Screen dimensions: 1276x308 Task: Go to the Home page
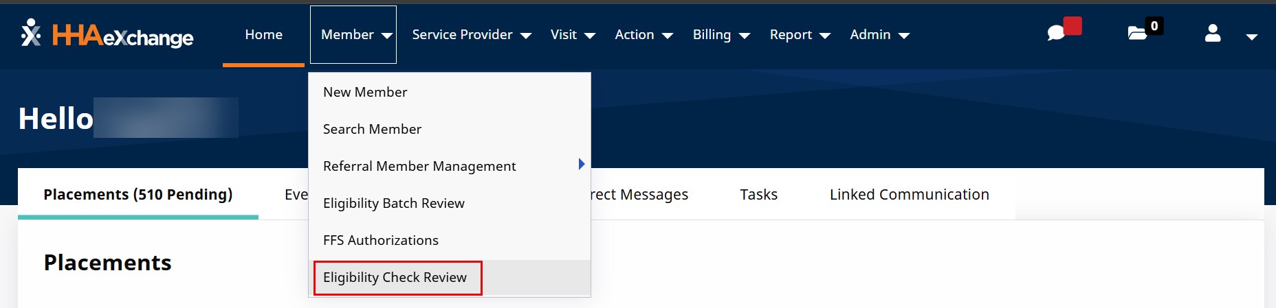point(263,35)
